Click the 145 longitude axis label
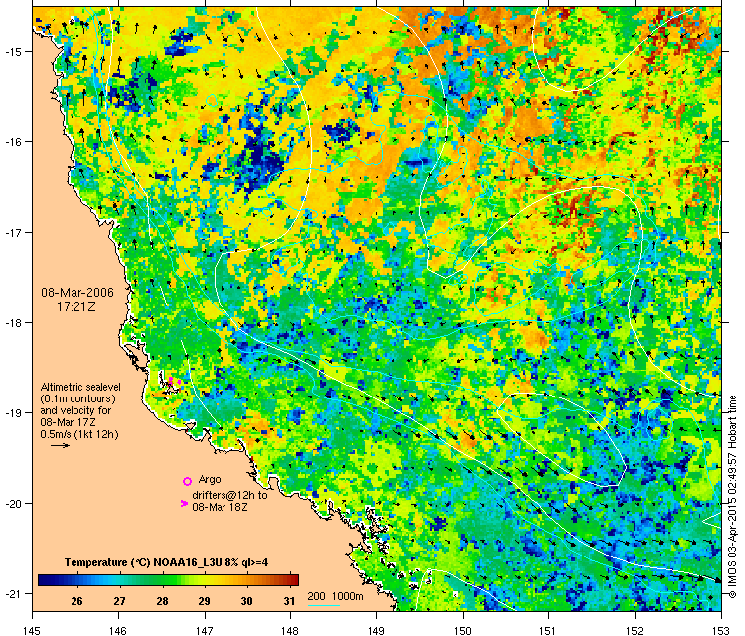Image resolution: width=745 pixels, height=636 pixels. [x=32, y=631]
